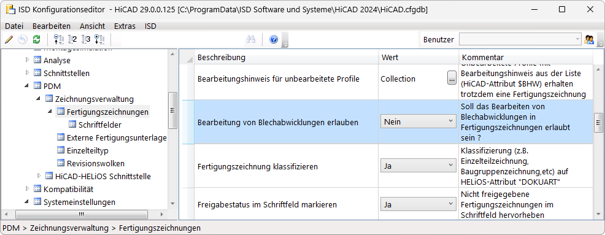Select Systemeinstellungen in the tree

(x=79, y=202)
